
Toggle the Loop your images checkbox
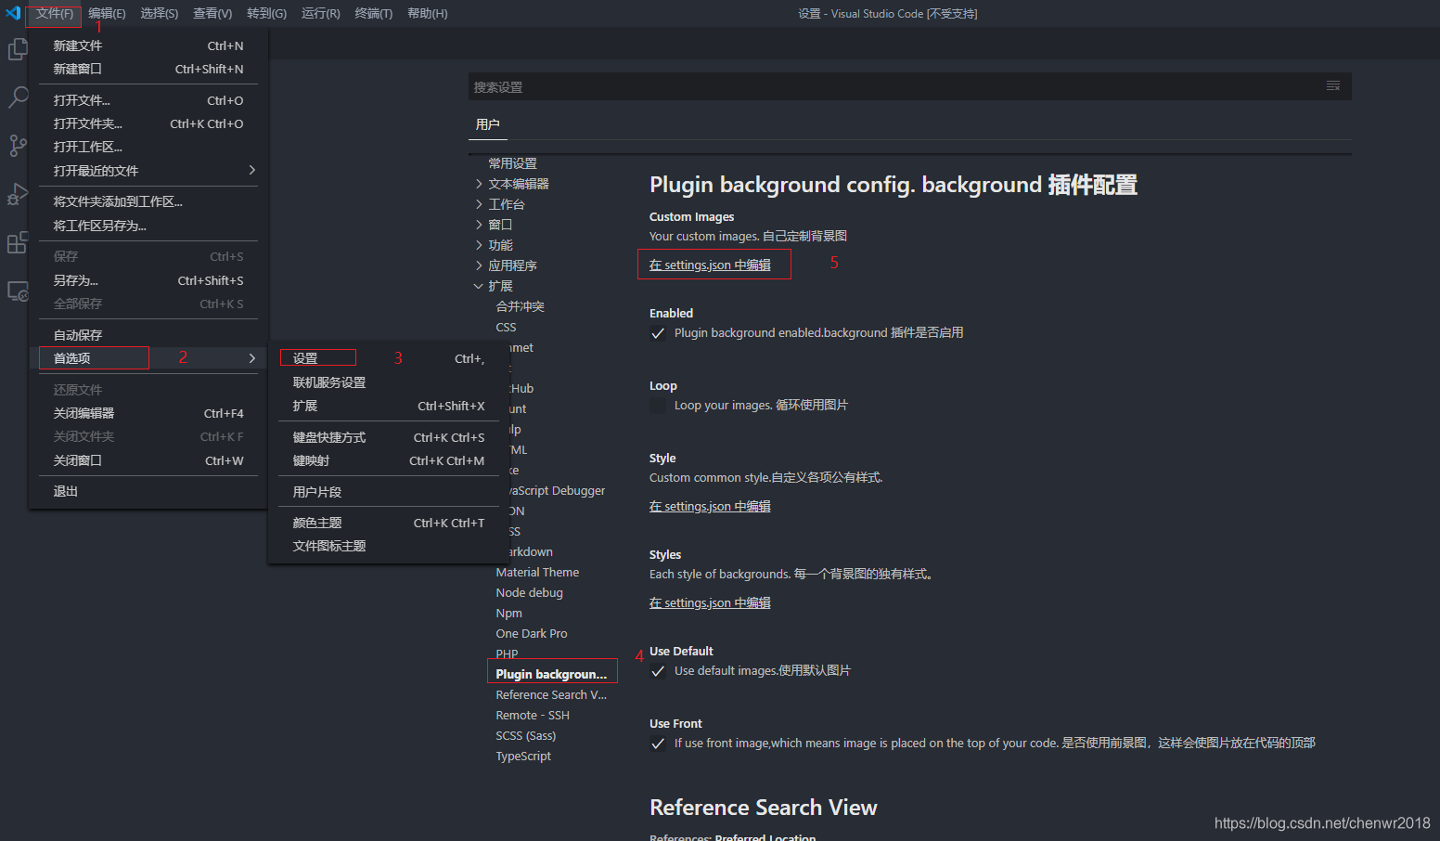click(658, 406)
